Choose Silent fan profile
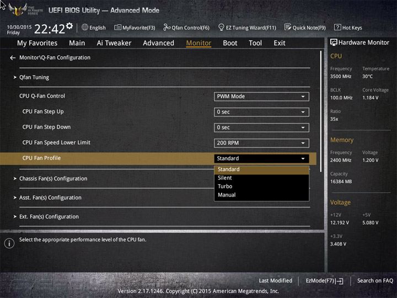397x298 pixels. coord(261,178)
